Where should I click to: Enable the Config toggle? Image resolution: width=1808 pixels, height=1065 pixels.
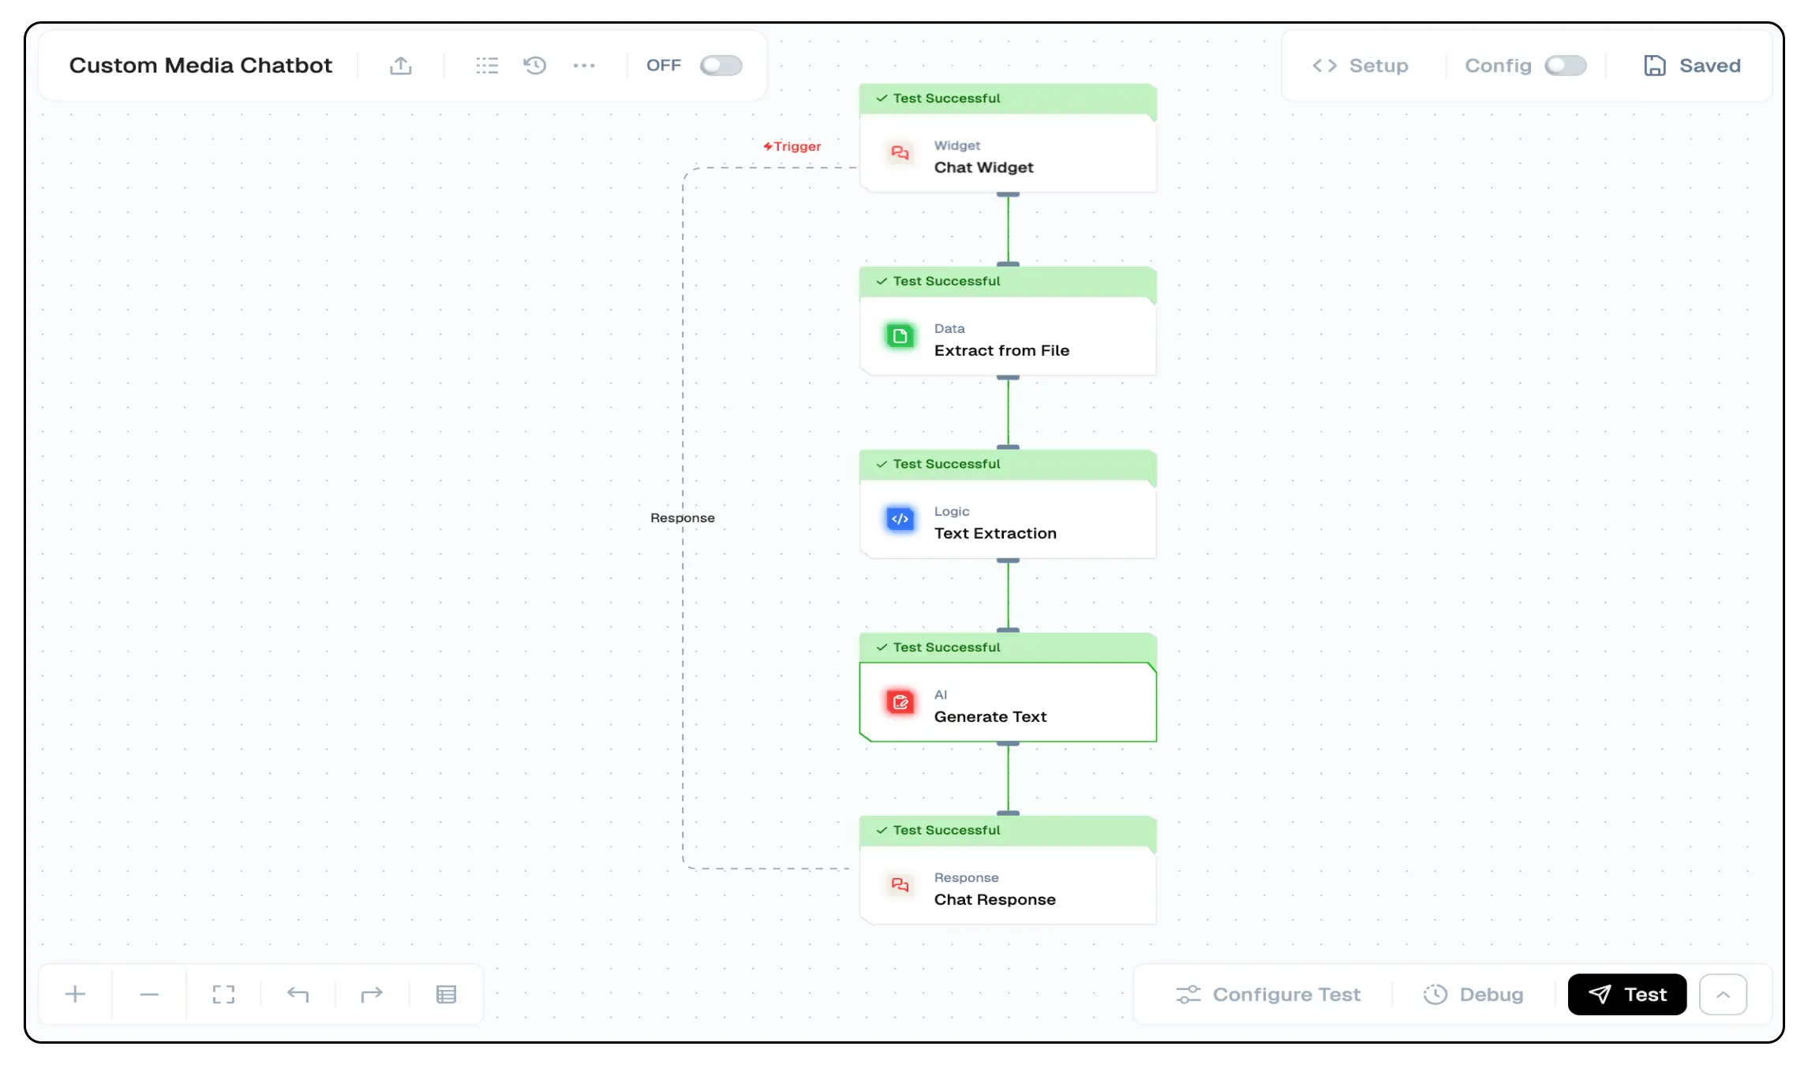(x=1566, y=65)
